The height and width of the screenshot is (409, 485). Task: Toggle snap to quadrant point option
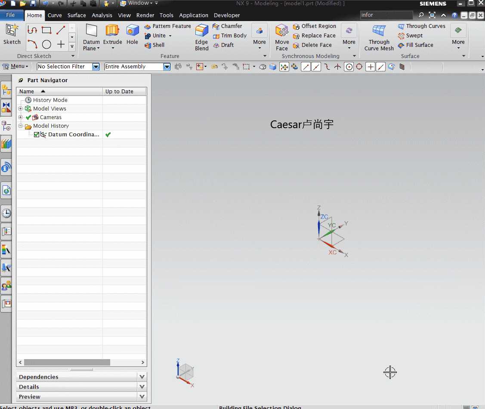point(359,67)
